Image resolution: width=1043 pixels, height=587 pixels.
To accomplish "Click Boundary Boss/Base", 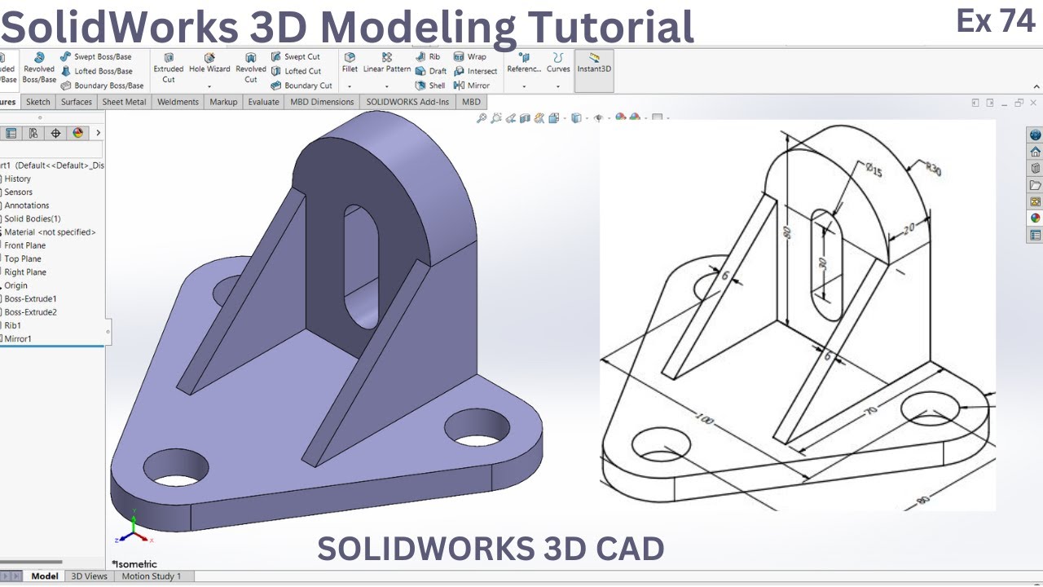I will click(x=102, y=86).
